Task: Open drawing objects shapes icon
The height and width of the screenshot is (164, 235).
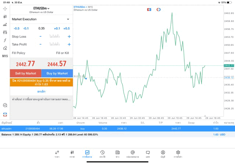Action: pos(5,48)
